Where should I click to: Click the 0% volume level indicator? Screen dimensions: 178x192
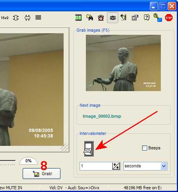coord(28,161)
